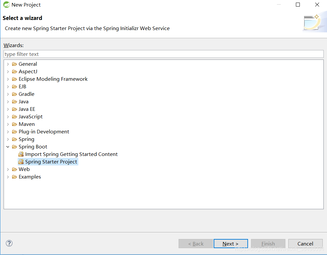Collapse the Spring Boot category
This screenshot has width=327, height=255.
tap(8, 147)
